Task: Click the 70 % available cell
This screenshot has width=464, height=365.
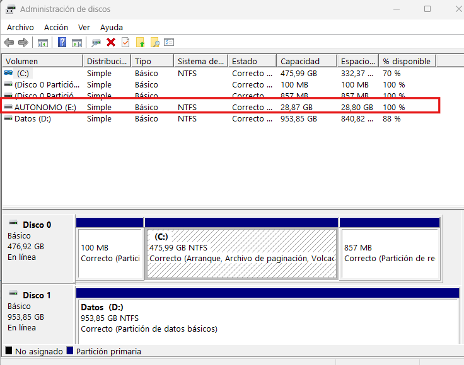Action: pyautogui.click(x=391, y=73)
